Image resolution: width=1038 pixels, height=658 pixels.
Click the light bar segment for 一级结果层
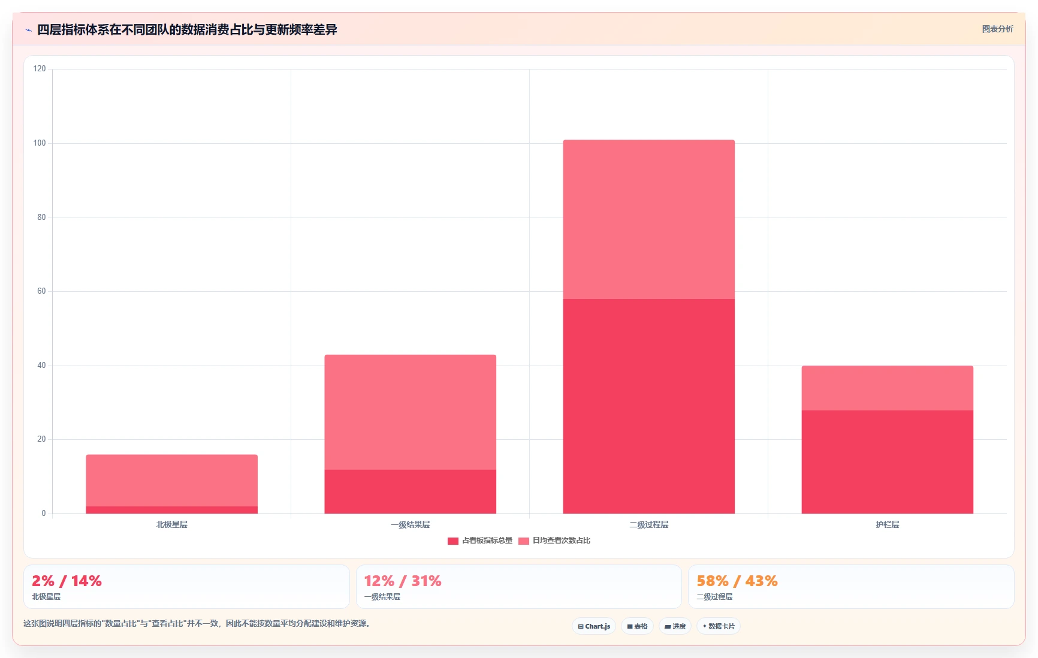[x=411, y=412]
